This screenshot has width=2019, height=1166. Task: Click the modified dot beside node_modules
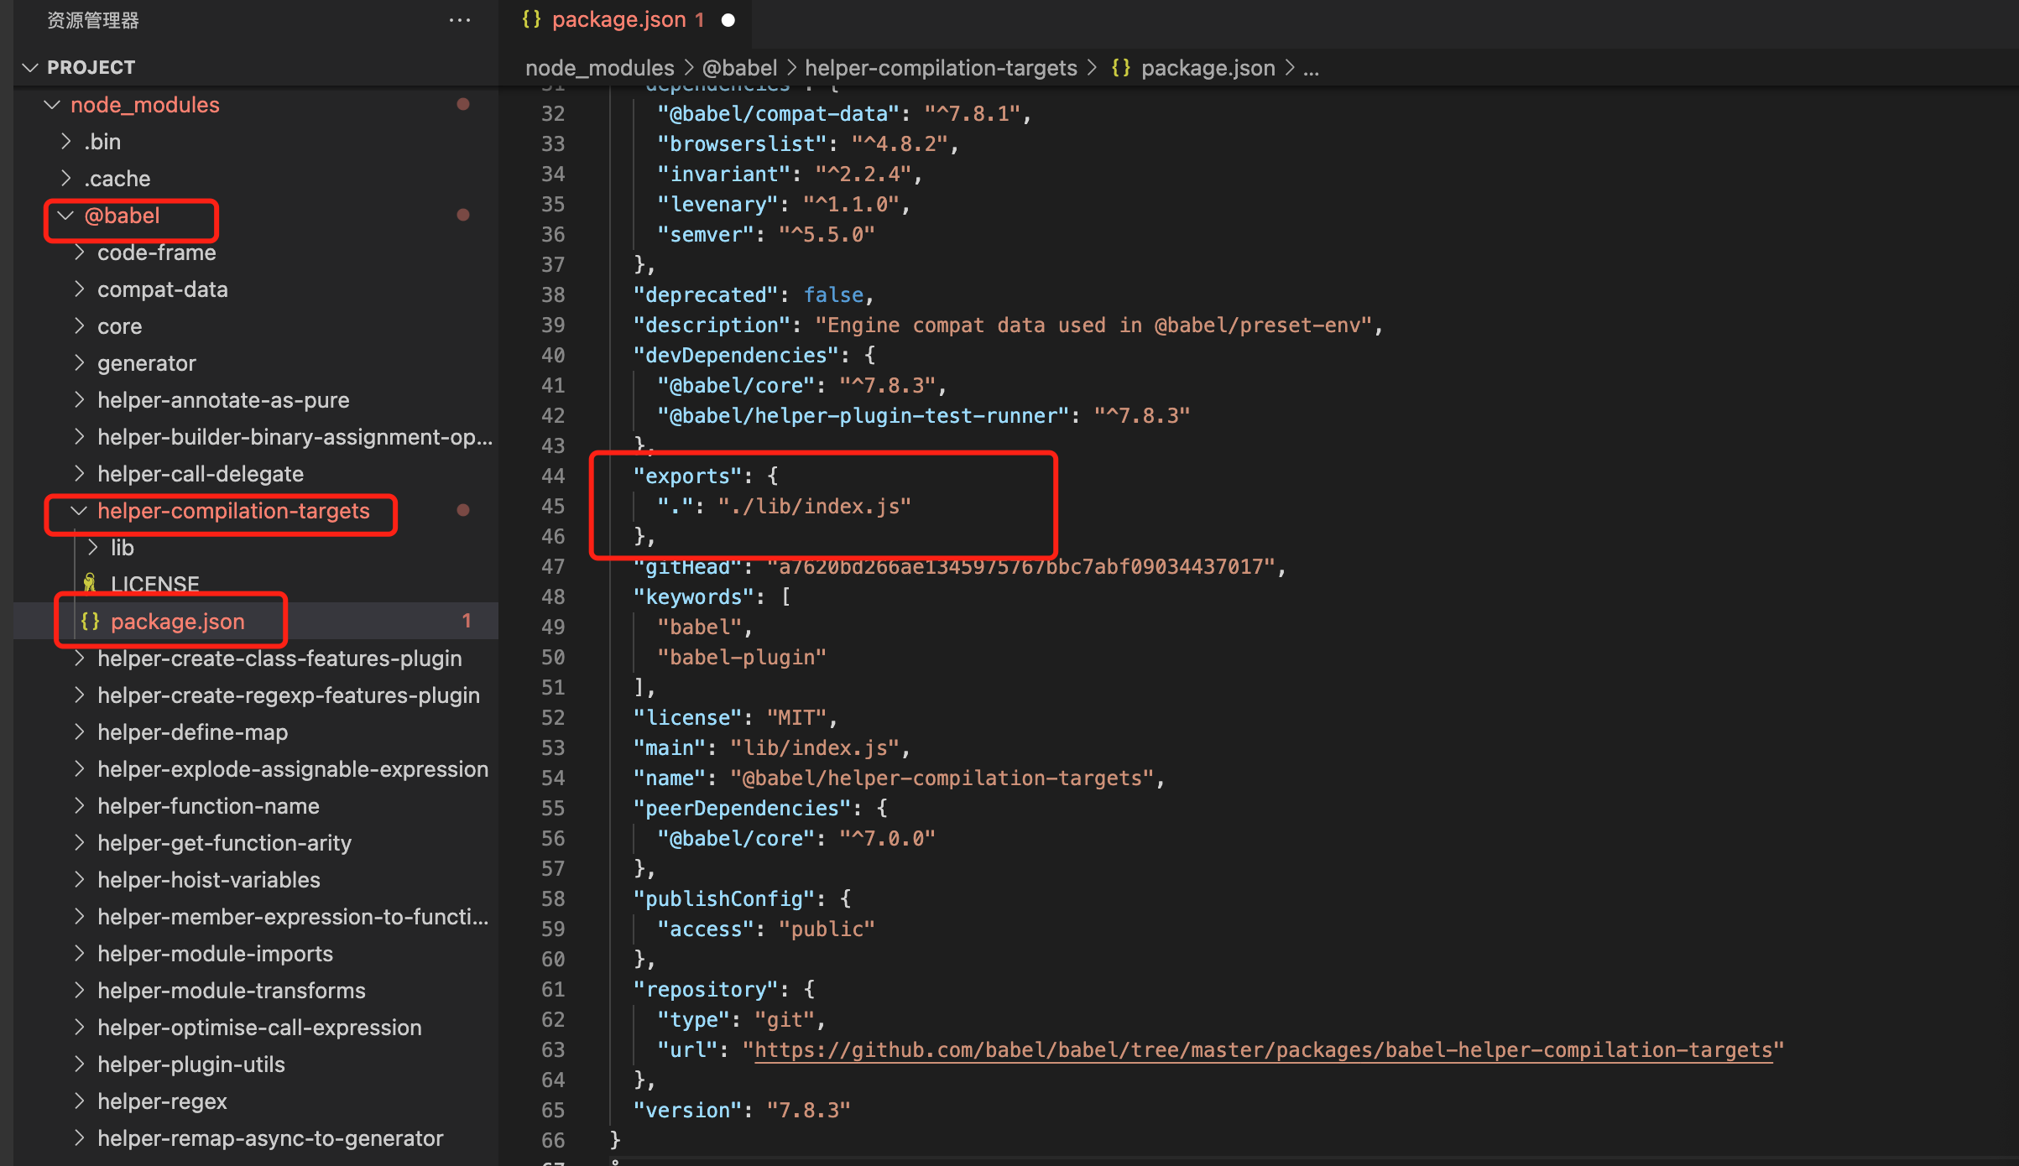pos(463,104)
